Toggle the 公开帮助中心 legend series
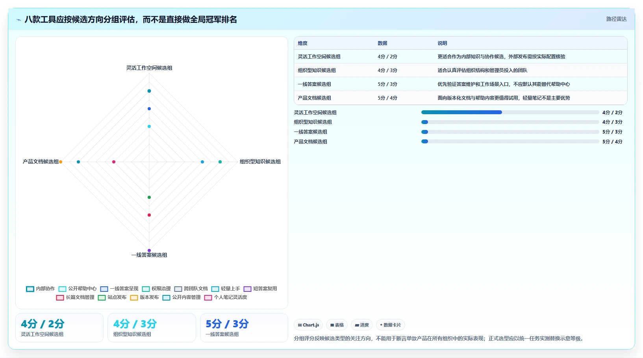 [78, 289]
